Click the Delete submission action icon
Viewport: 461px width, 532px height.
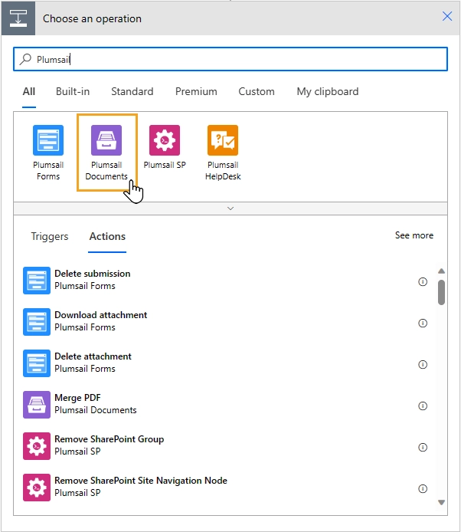coord(37,281)
